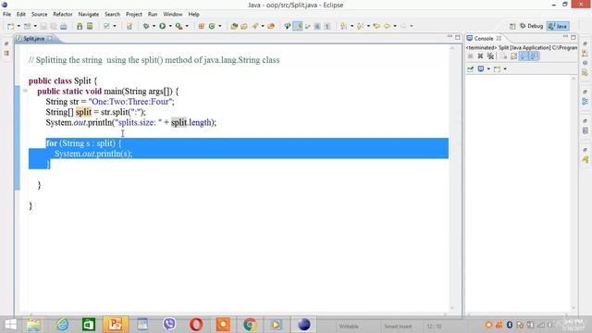The image size is (592, 333).
Task: Toggle Scroll Lock in Console
Action: [513, 56]
